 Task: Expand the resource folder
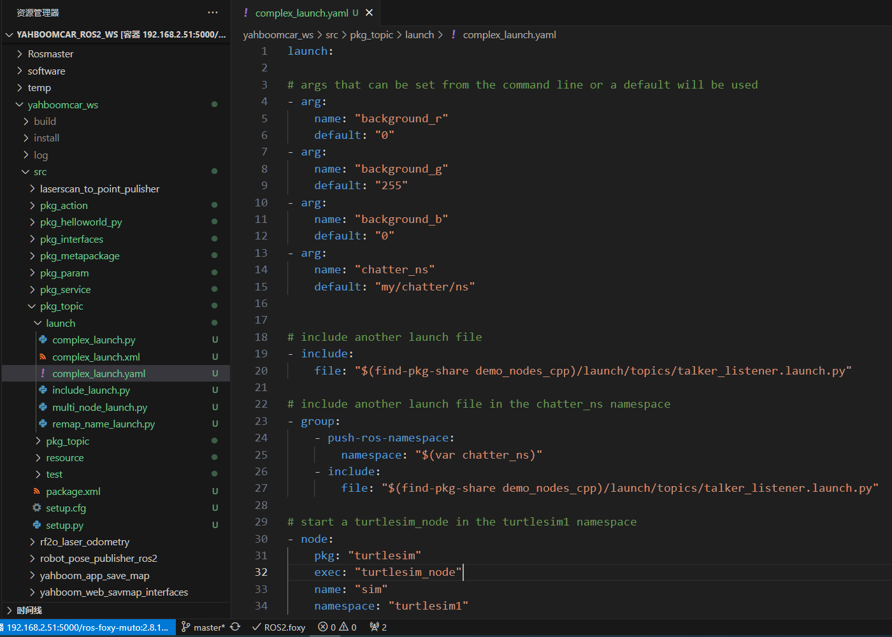[x=38, y=457]
